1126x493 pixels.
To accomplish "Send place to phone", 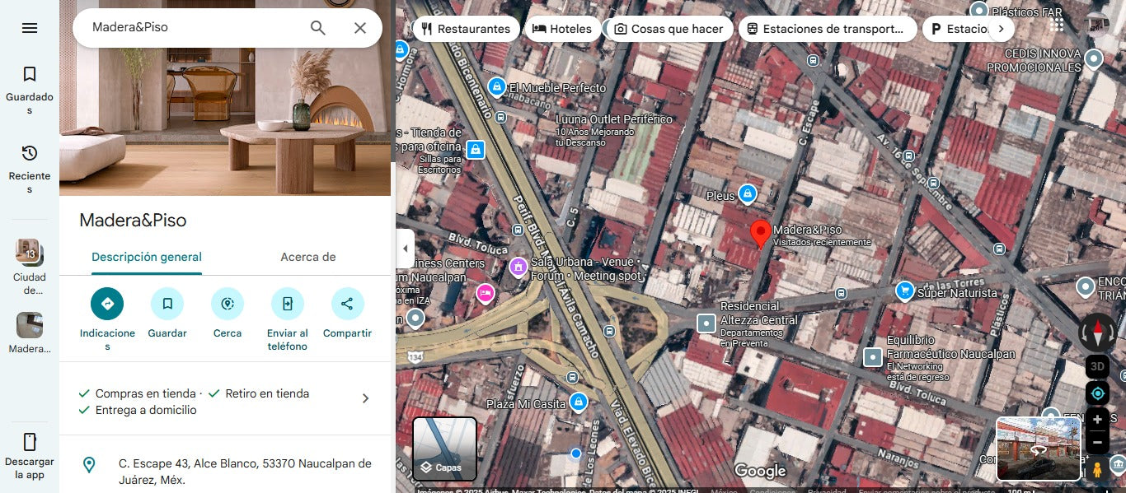I will coord(287,304).
